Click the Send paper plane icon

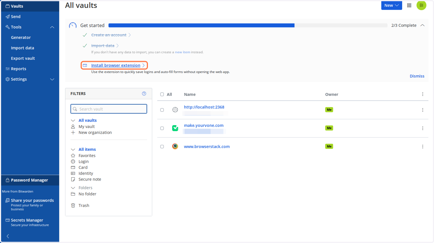(x=8, y=17)
